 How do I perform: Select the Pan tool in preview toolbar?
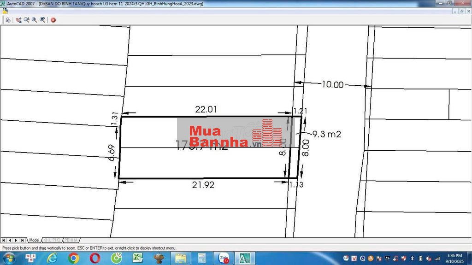pos(18,20)
